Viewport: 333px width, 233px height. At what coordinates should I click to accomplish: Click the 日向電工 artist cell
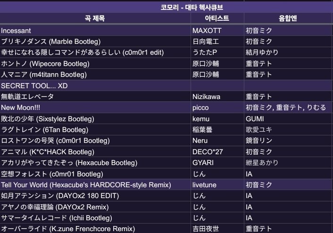click(217, 42)
